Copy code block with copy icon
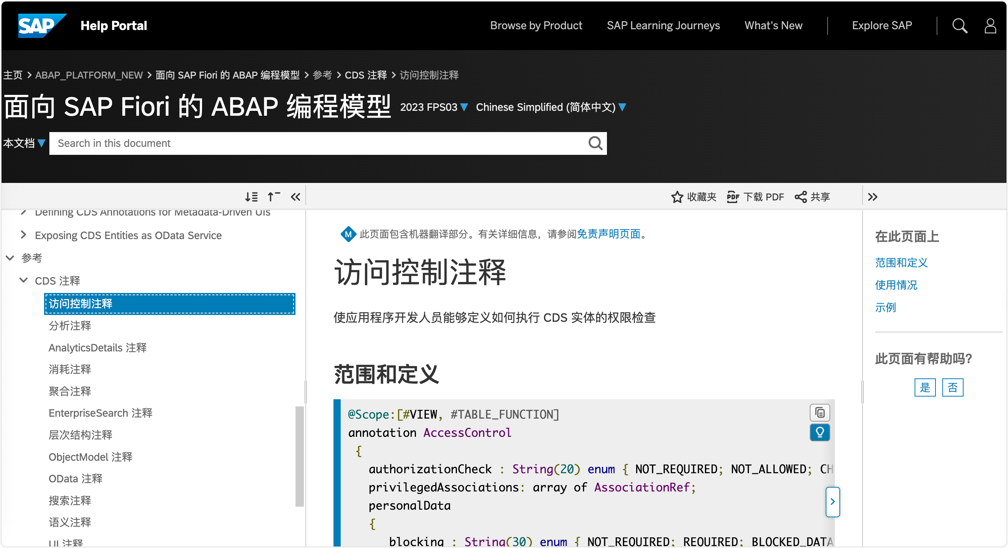 [819, 413]
